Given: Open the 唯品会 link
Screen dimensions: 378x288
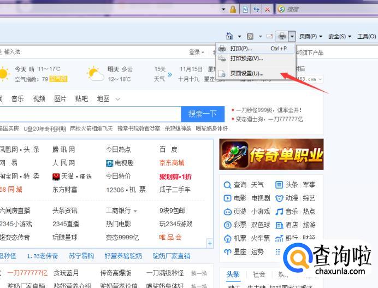Looking at the screenshot, I should [x=170, y=237].
